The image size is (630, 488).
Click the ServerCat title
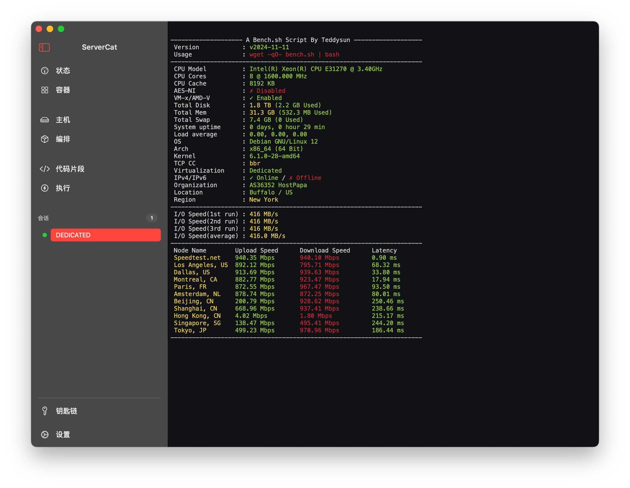(x=99, y=47)
